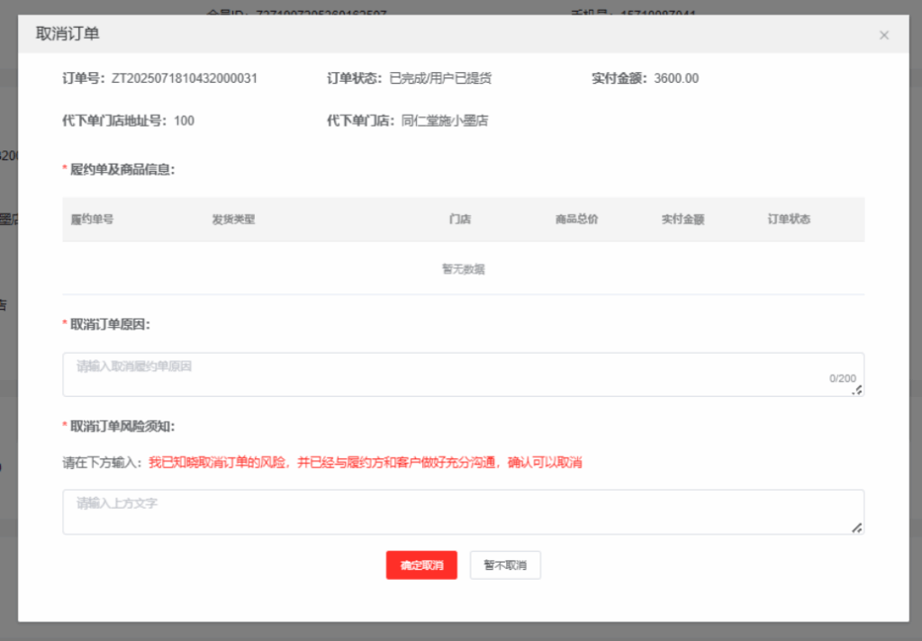Click the 暂无数据 empty table placeholder

(463, 268)
